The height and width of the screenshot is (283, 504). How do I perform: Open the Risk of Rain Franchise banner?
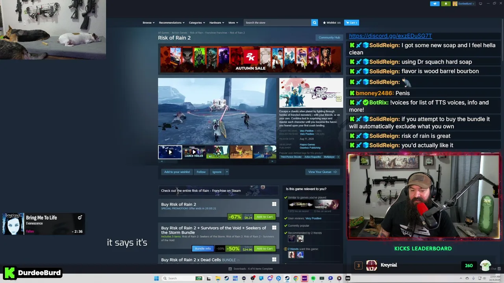point(219,190)
